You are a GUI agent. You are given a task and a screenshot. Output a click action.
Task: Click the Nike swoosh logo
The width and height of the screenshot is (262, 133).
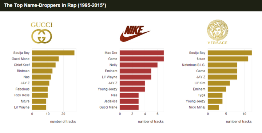click(135, 34)
